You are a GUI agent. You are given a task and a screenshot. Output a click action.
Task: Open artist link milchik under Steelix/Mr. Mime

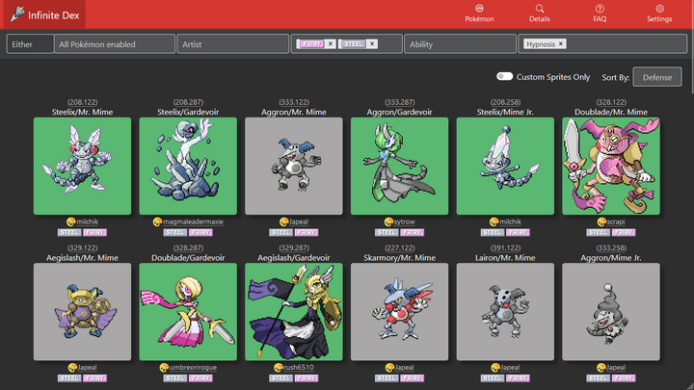tap(87, 221)
